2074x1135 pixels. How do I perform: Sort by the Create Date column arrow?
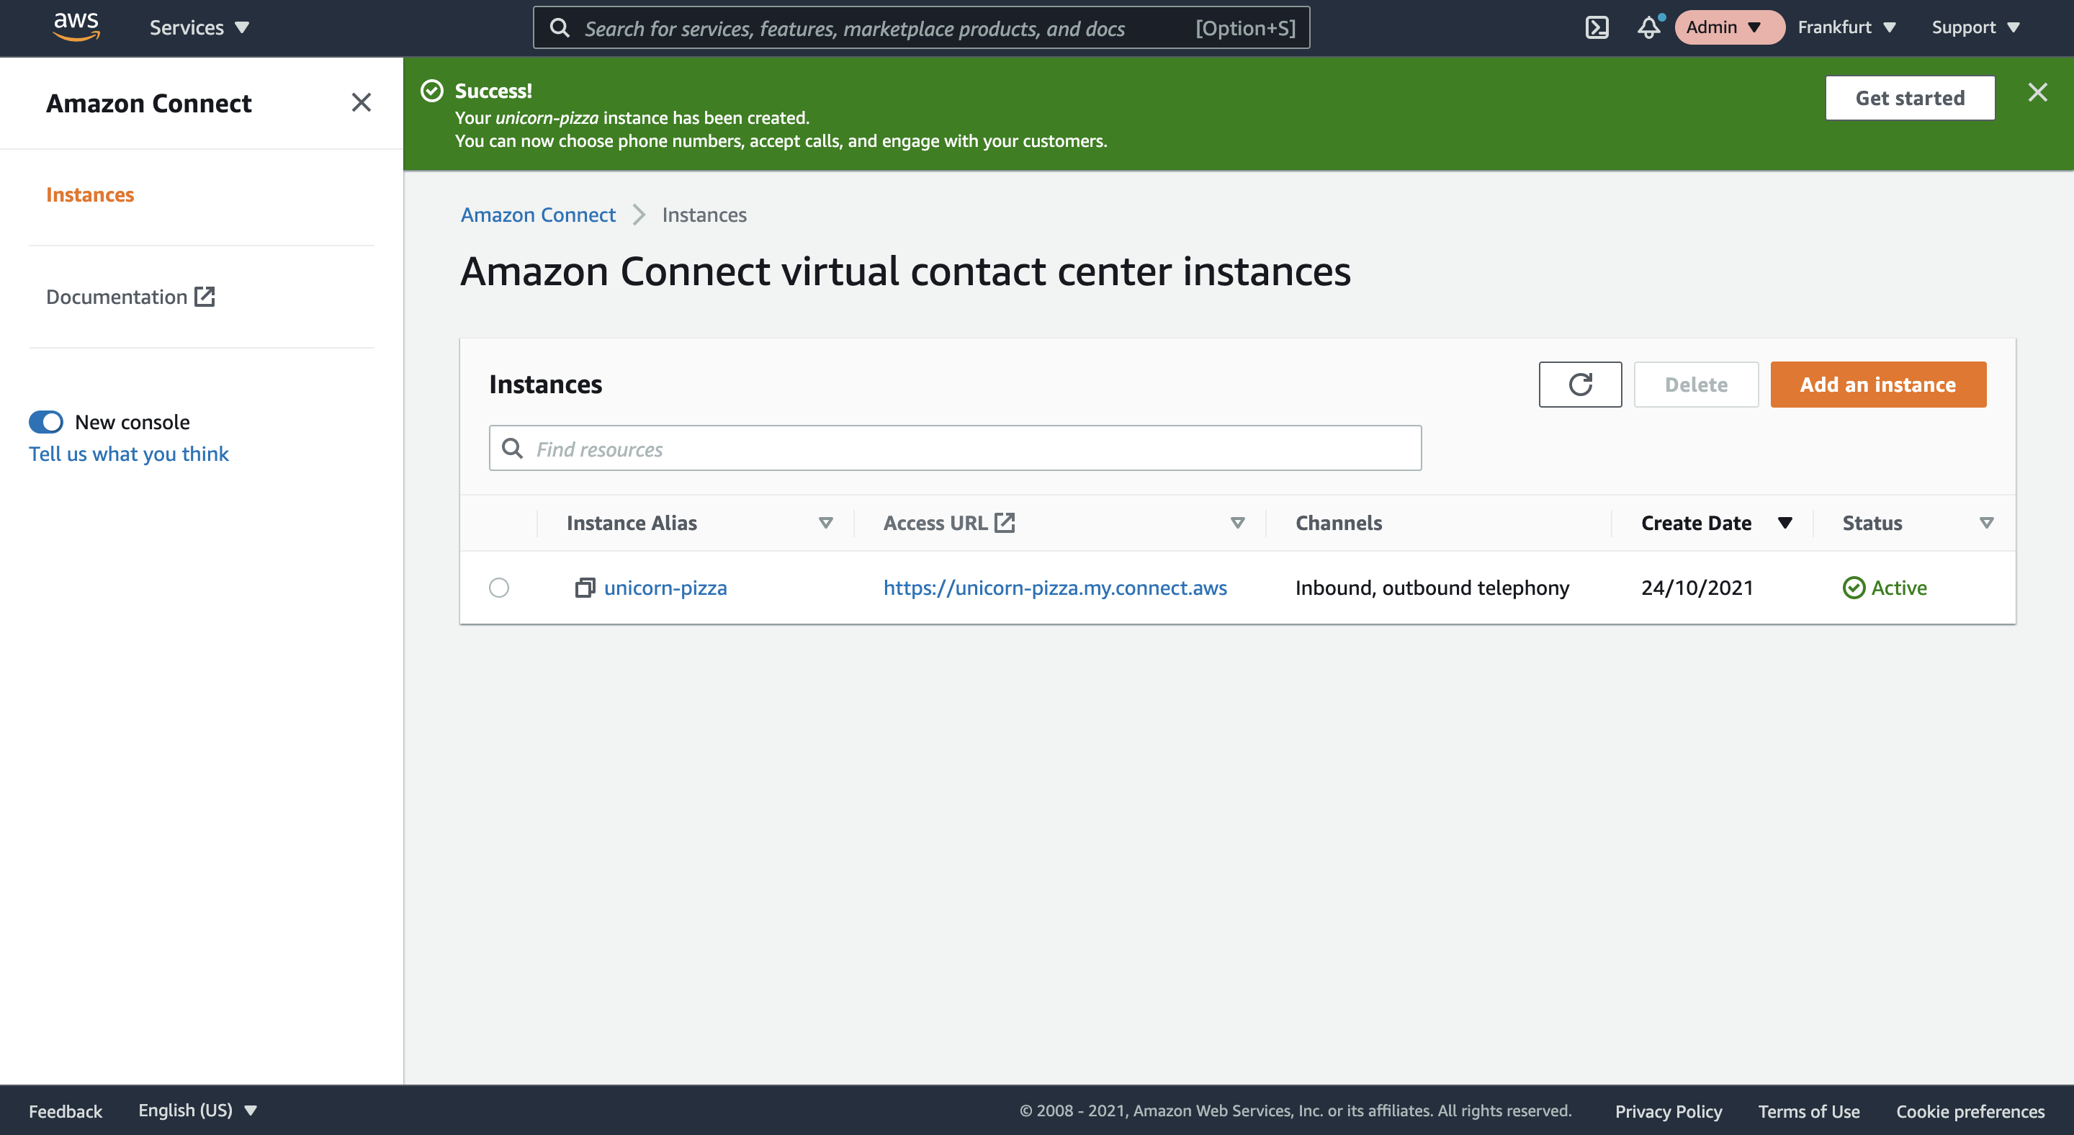point(1785,524)
